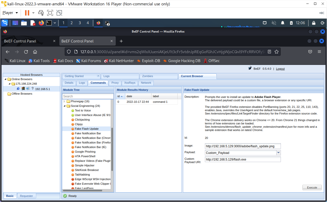The height and width of the screenshot is (202, 327).
Task: Open the dropdown arrow next to the VMware pause button
Action: 33,13
